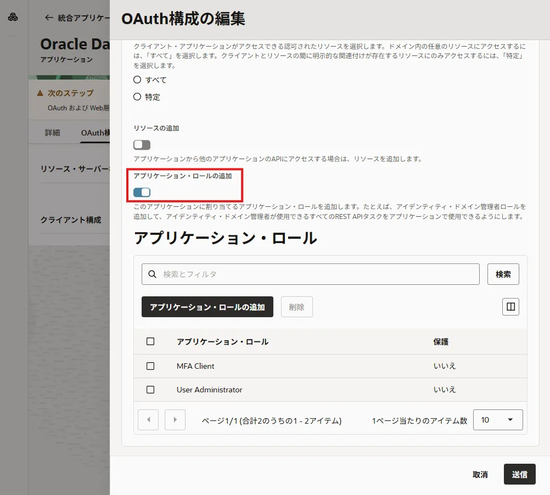Viewport: 550px width, 495px height.
Task: Click the next page arrow in pagination
Action: 175,419
